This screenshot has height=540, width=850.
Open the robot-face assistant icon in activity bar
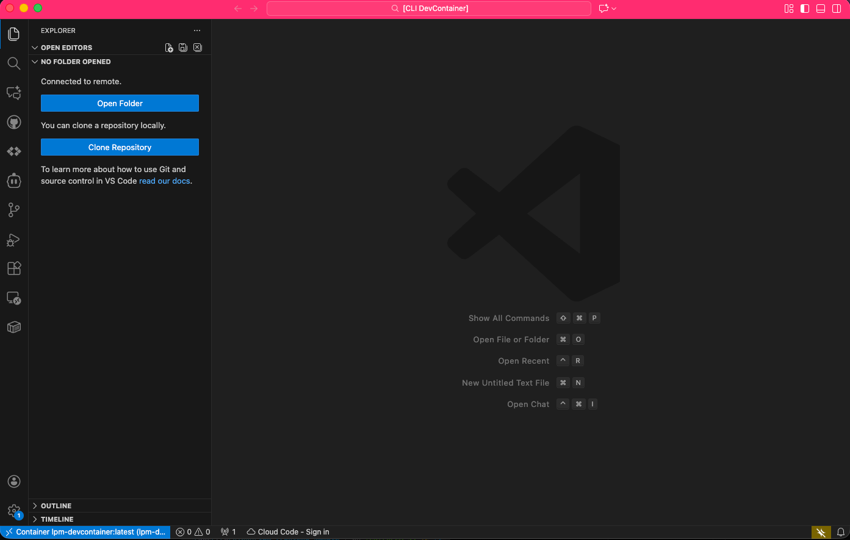pyautogui.click(x=14, y=181)
